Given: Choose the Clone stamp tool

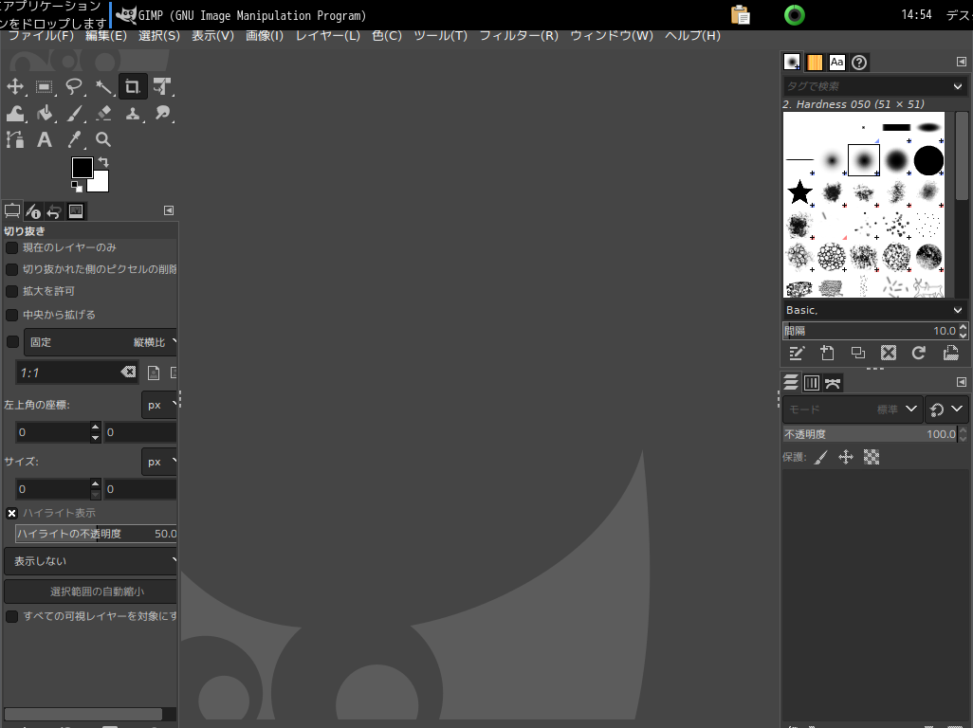Looking at the screenshot, I should [x=132, y=114].
